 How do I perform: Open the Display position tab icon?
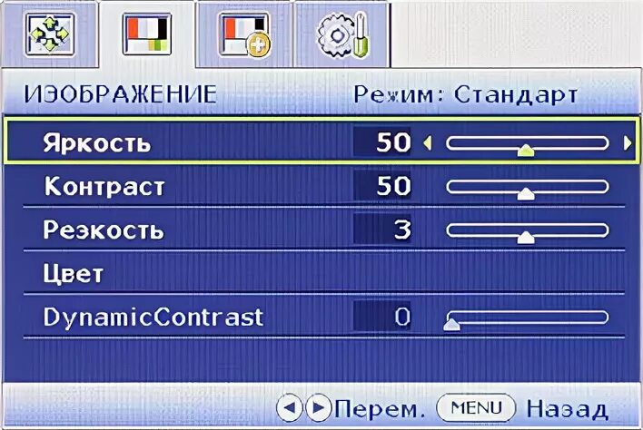(50, 34)
